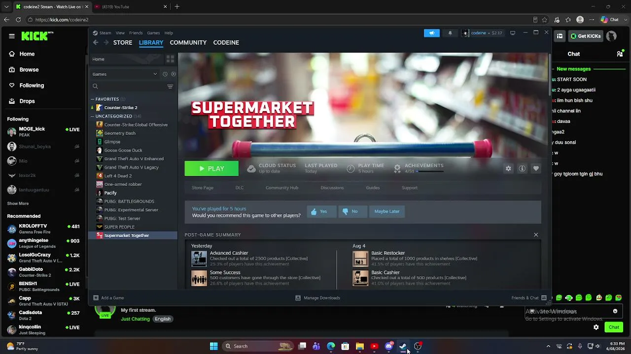Screen dimensions: 631x354
Task: Open the View menu in Steam
Action: [120, 33]
